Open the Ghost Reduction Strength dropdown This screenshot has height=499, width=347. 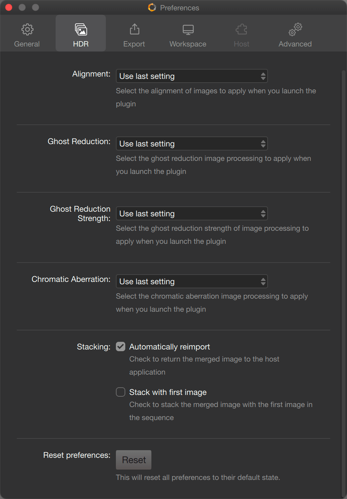click(192, 214)
